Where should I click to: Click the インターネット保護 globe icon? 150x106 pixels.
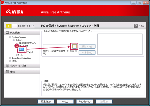(x=7, y=66)
